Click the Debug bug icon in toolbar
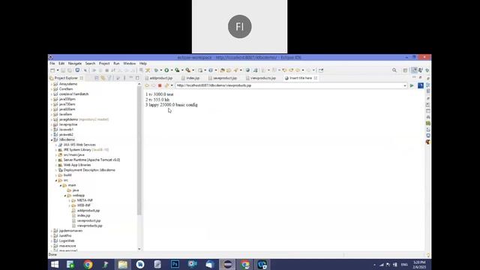 156,70
